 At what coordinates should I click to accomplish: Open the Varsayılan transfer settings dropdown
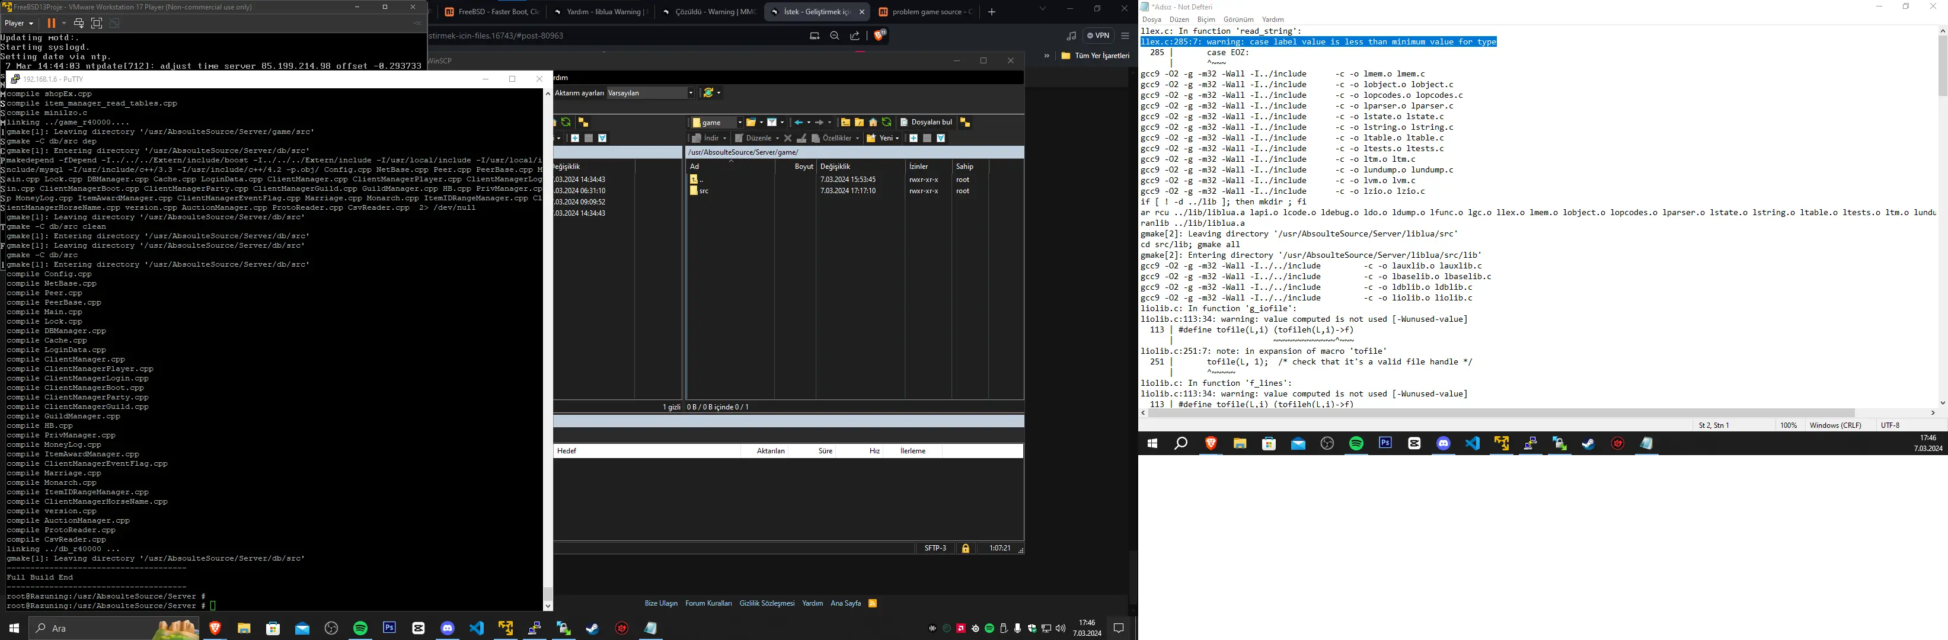(691, 93)
